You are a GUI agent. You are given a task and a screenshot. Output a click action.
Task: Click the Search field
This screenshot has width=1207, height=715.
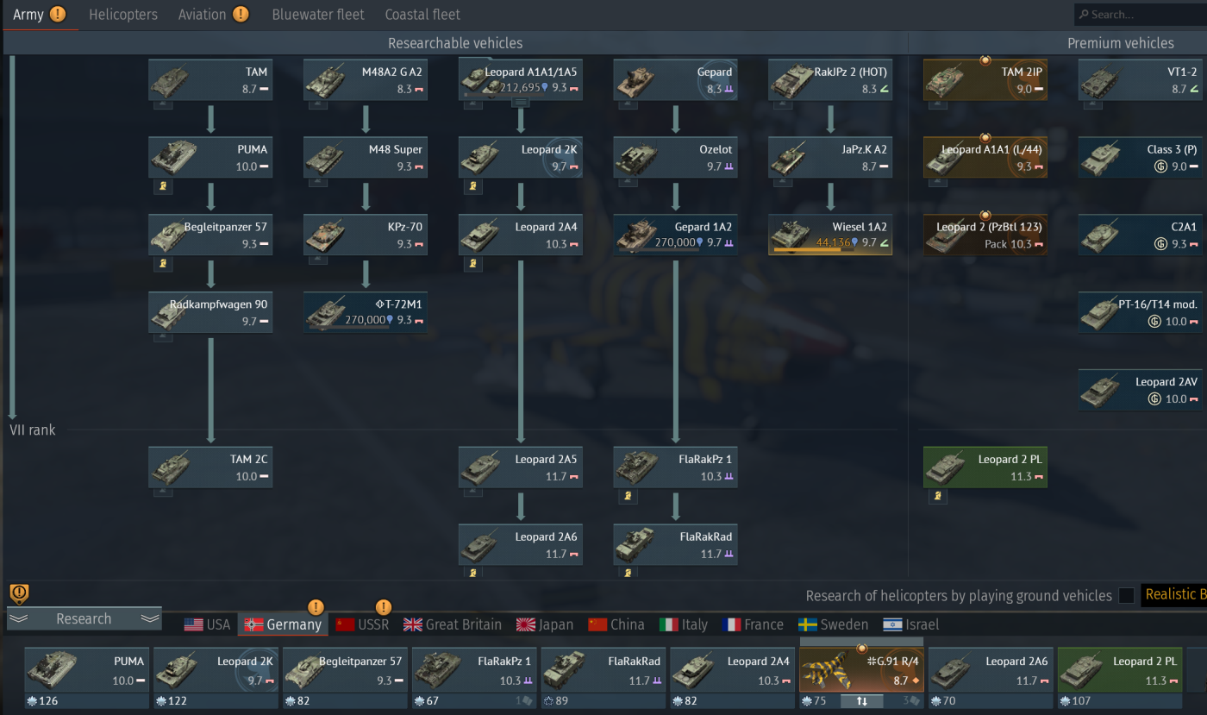point(1141,14)
